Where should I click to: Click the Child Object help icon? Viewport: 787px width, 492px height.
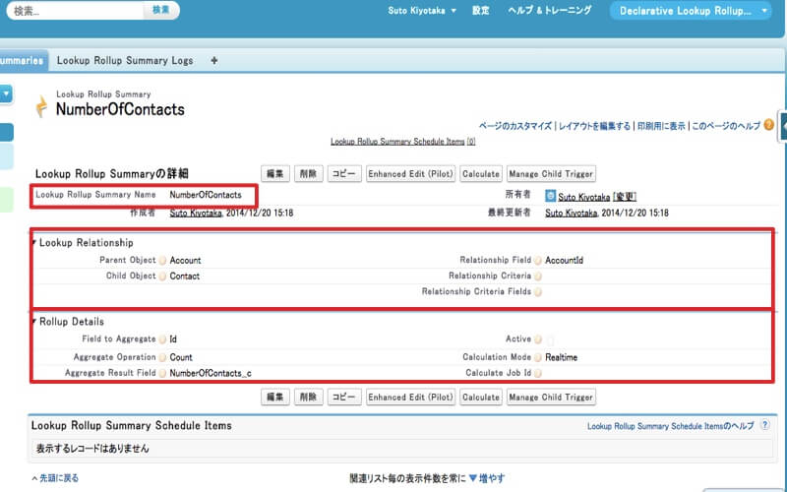(x=162, y=277)
